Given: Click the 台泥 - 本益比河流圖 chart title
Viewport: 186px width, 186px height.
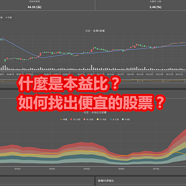Looking at the screenshot, I should tap(95, 112).
